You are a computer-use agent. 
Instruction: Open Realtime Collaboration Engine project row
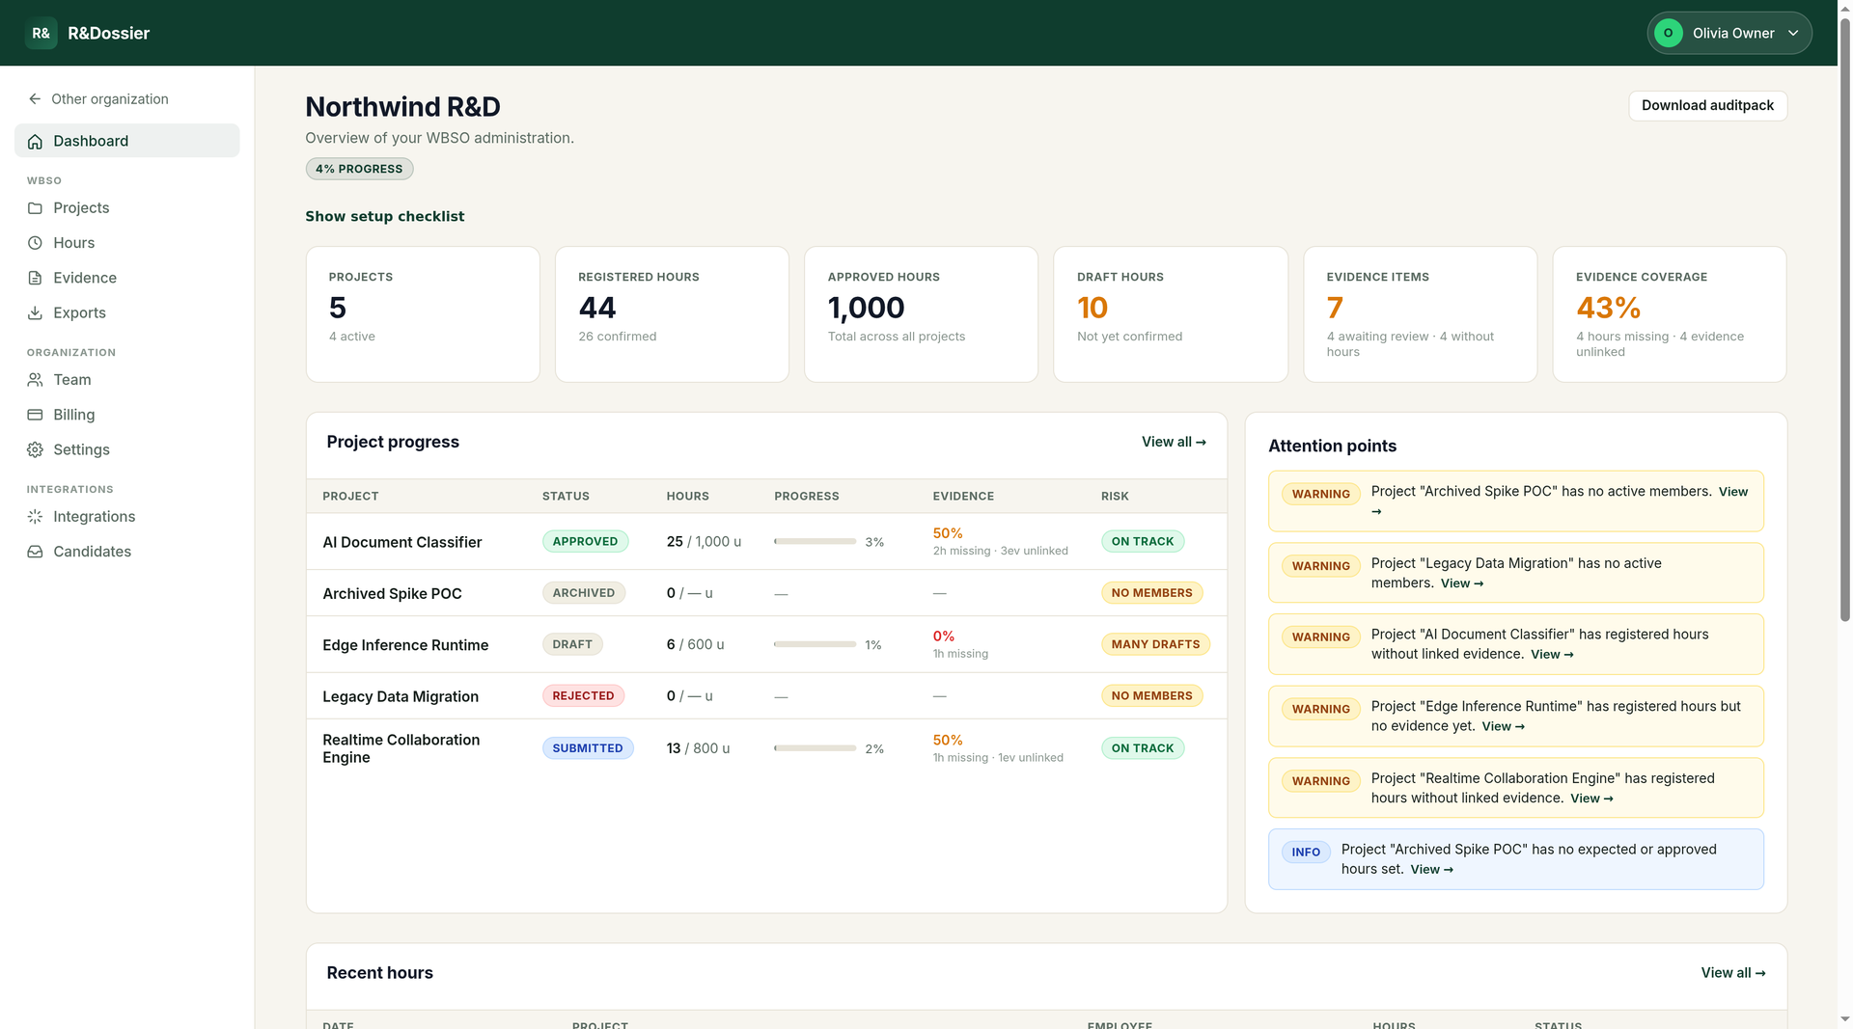point(766,748)
